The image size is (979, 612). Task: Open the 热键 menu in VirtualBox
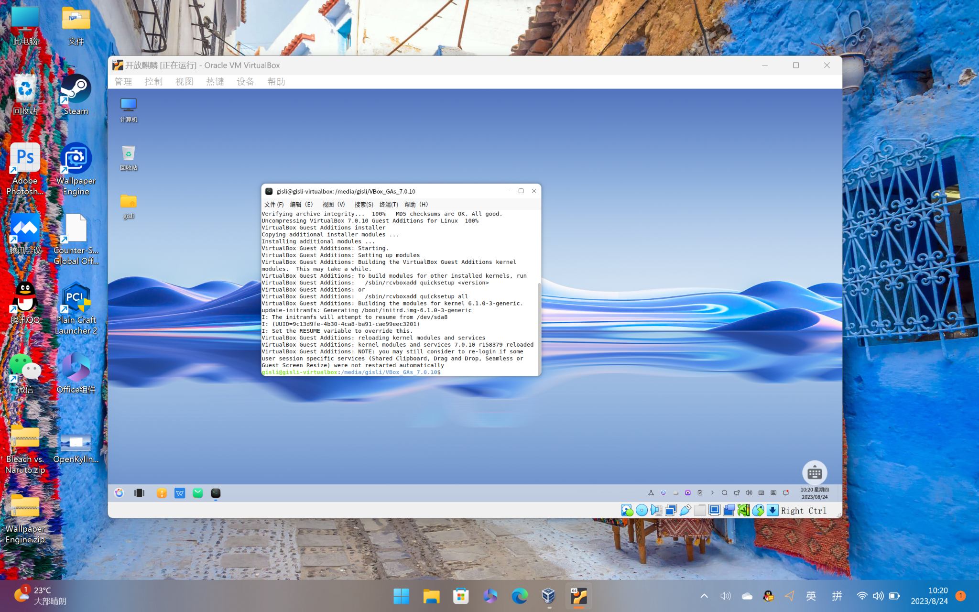pos(215,82)
